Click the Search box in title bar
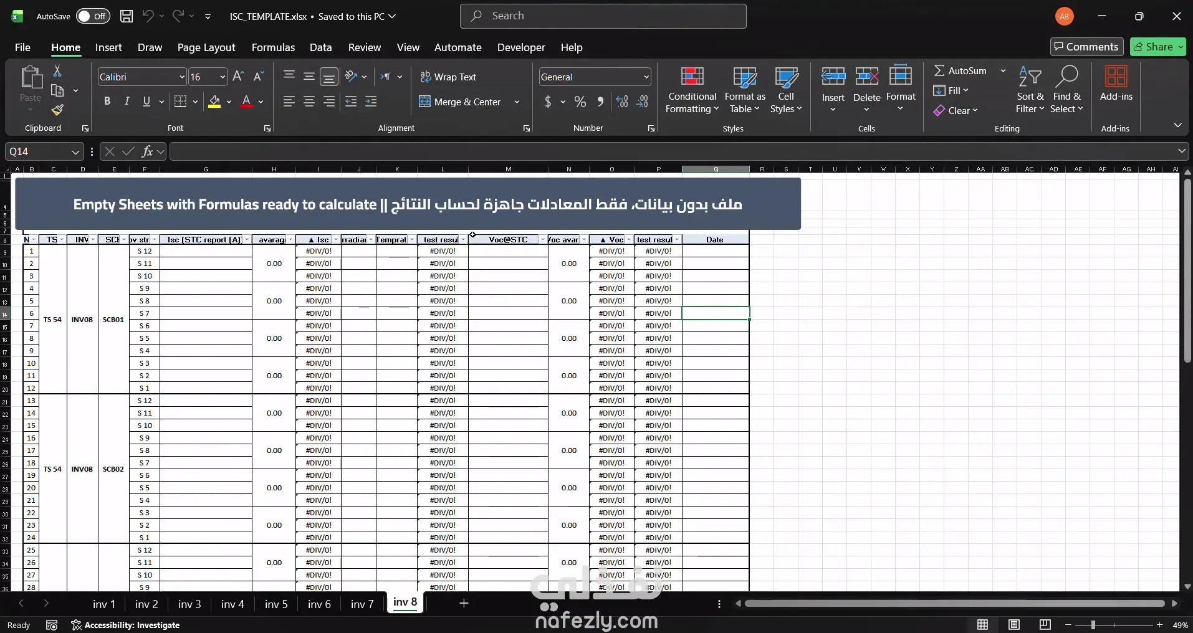The height and width of the screenshot is (633, 1193). click(603, 16)
